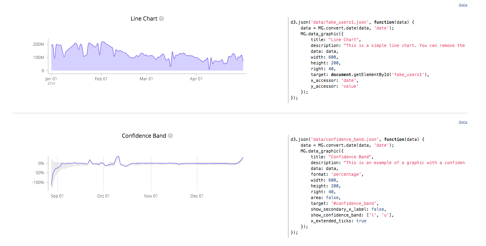Click the confidence band line on lower chart
Image resolution: width=486 pixels, height=246 pixels.
[x=155, y=164]
